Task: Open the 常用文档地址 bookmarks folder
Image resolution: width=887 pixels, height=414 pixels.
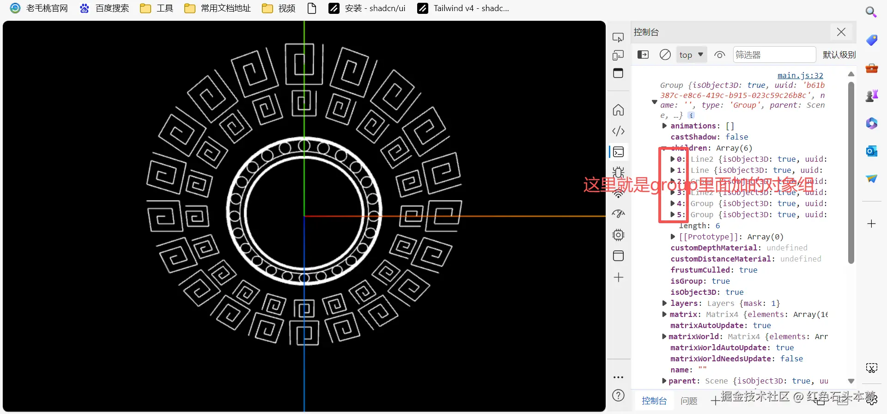Action: point(218,8)
